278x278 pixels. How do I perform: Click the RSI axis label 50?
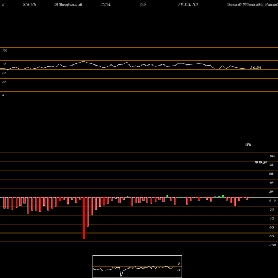(4, 73)
